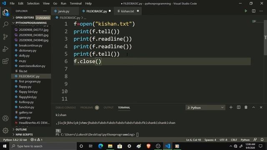
Task: Select Python 3.8.2 32-bit interpreter in status bar
Action: [15, 140]
